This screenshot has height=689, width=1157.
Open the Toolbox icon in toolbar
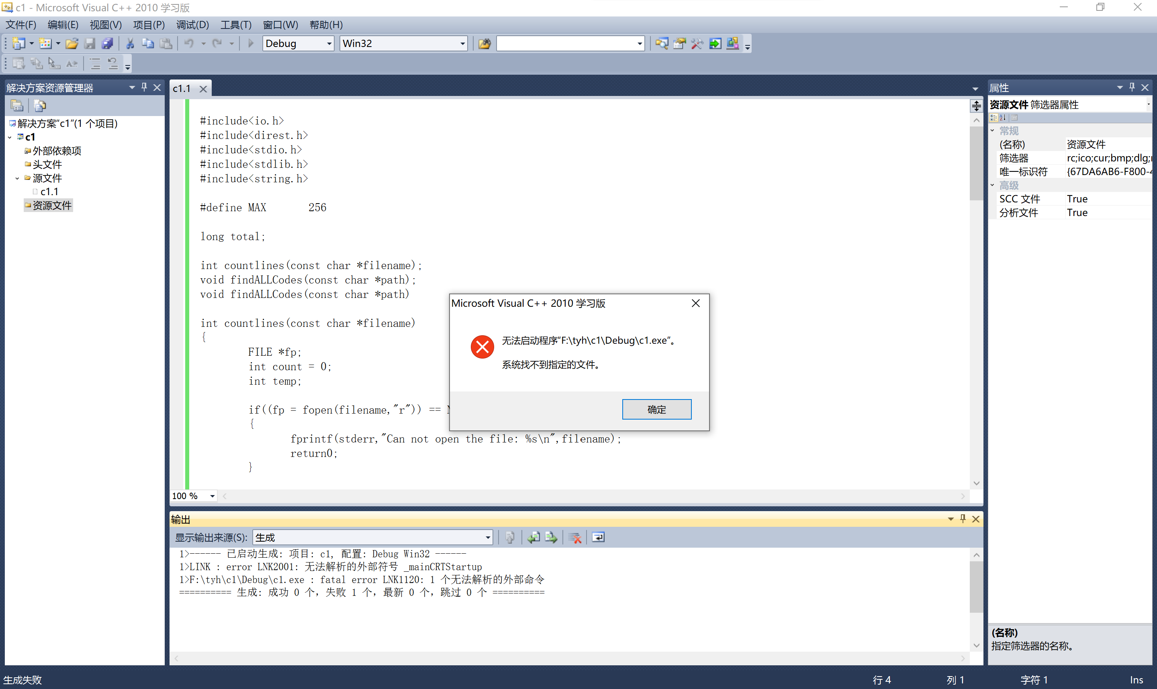tap(697, 44)
